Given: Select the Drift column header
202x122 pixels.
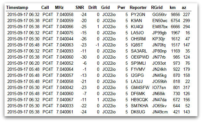Looking at the screenshot, I should [x=93, y=7].
